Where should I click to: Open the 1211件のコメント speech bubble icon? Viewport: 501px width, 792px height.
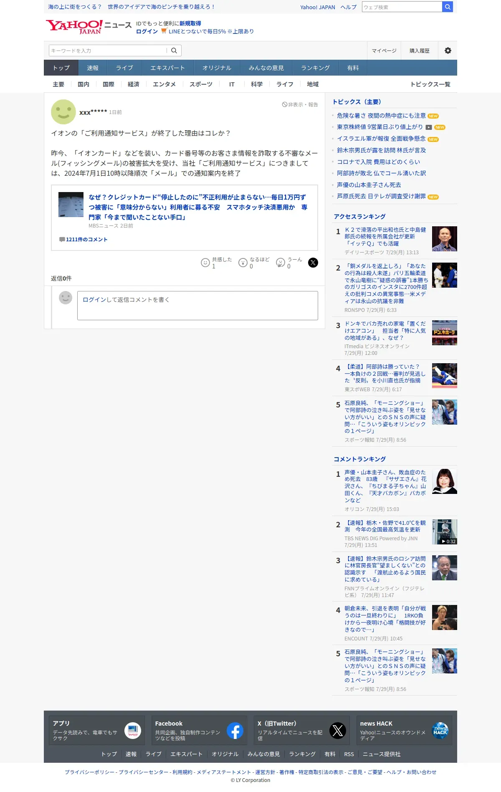tap(62, 240)
